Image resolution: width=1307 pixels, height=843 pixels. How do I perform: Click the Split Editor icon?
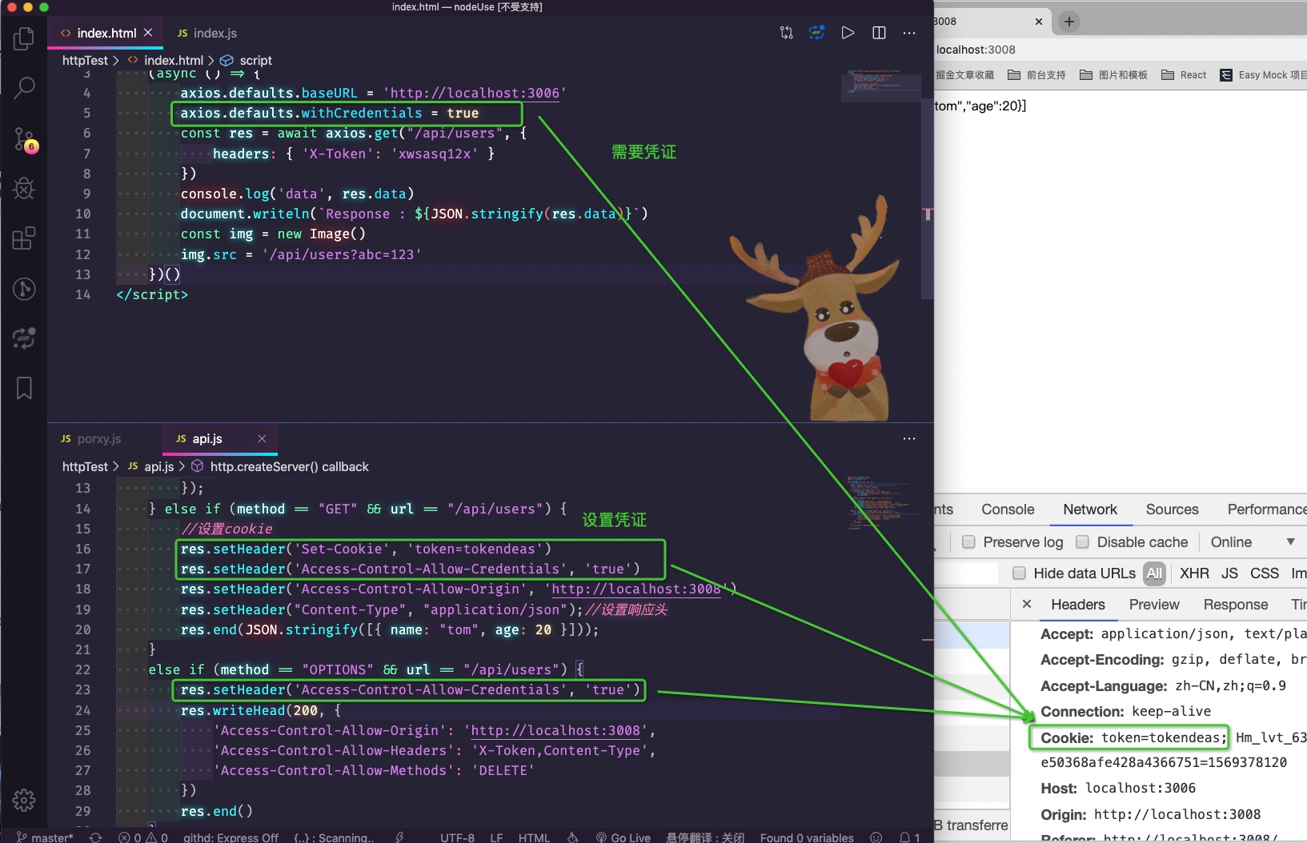click(879, 33)
